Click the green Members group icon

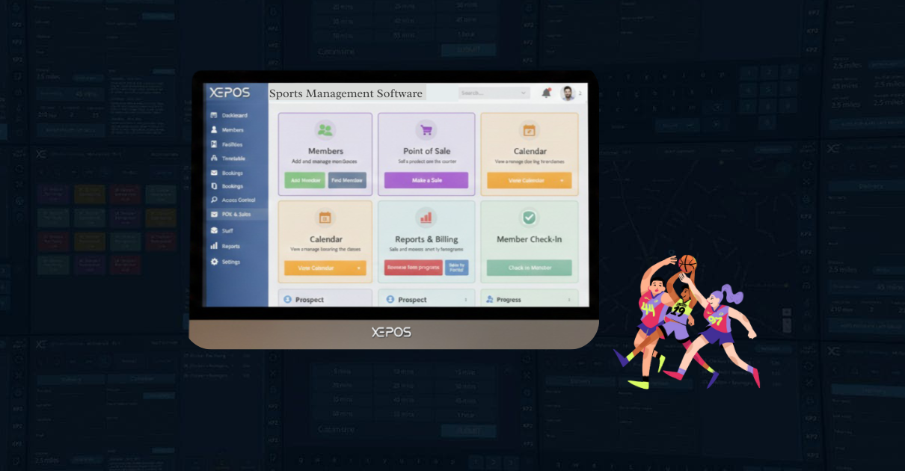tap(325, 130)
